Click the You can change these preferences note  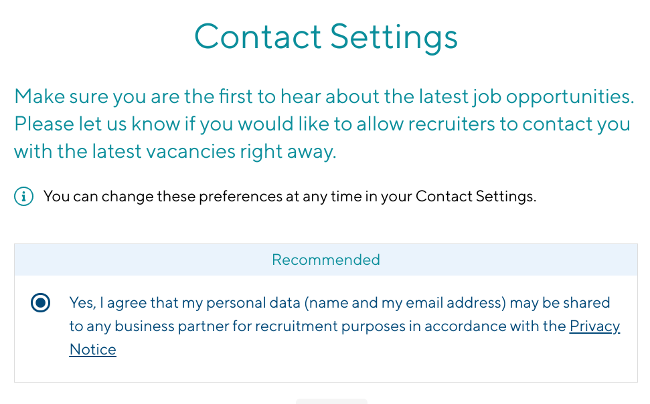(x=290, y=197)
